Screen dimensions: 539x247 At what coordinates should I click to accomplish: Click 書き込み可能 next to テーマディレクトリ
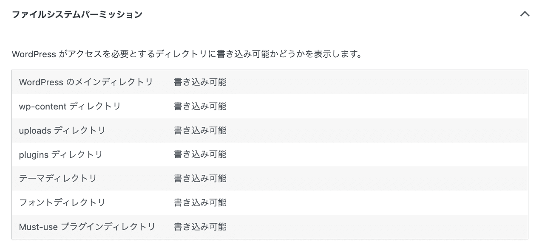199,178
